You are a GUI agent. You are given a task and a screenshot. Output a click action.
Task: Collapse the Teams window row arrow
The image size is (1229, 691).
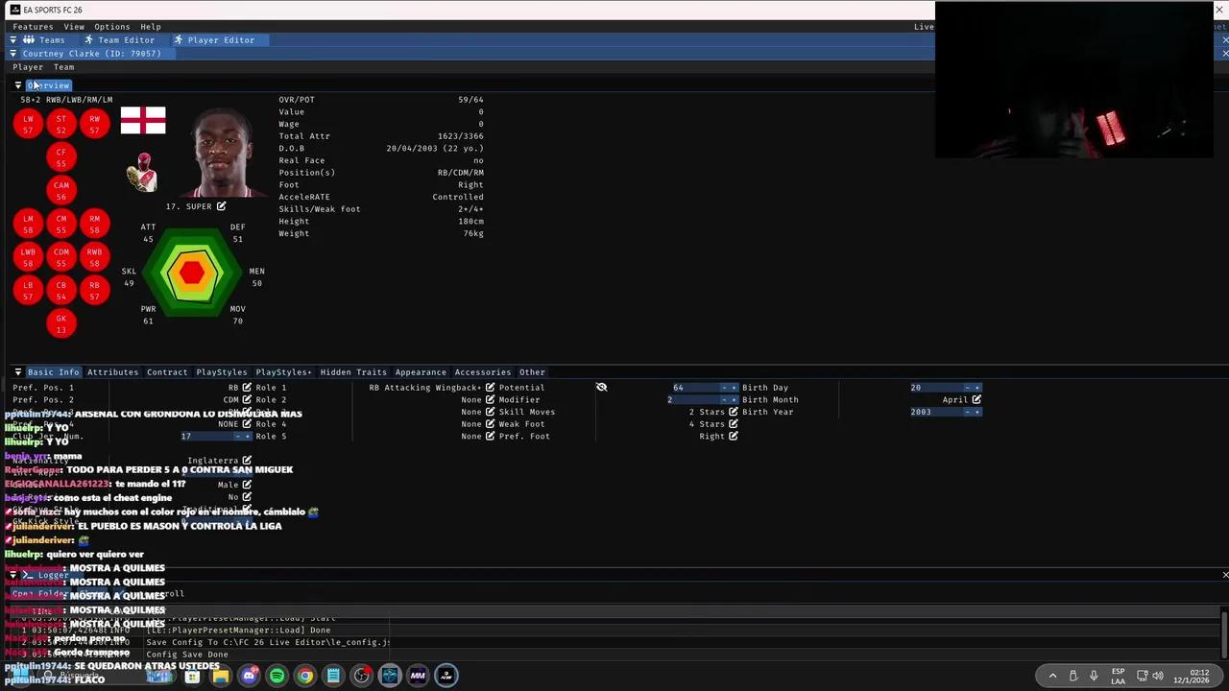click(x=13, y=40)
